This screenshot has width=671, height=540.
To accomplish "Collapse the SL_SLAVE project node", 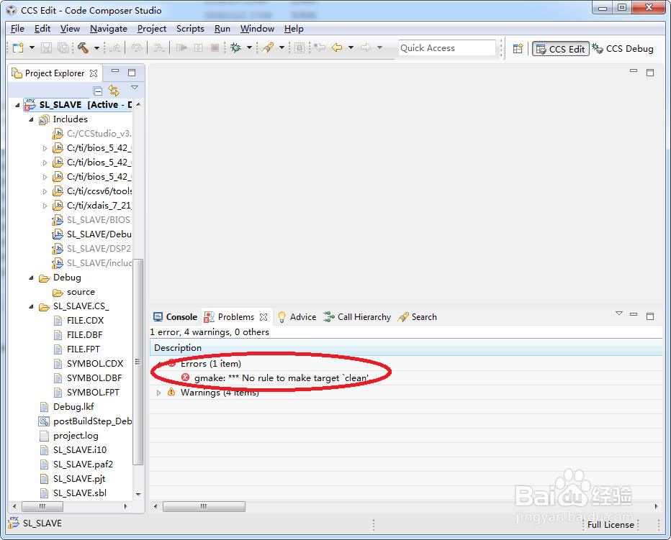I will pyautogui.click(x=17, y=105).
